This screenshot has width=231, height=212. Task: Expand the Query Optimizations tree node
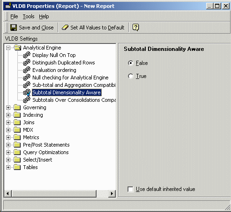pos(8,152)
